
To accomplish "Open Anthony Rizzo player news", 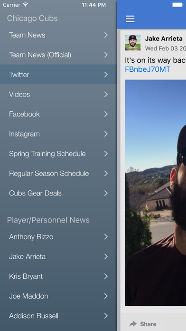I will coord(58,237).
